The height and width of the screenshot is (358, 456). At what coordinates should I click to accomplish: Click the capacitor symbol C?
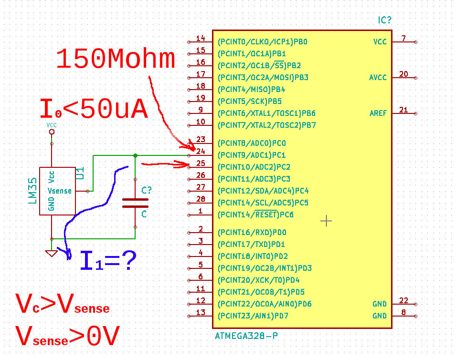point(135,203)
